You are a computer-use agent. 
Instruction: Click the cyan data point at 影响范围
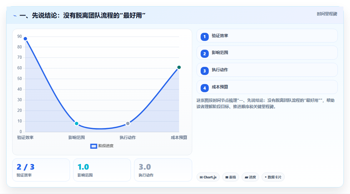point(77,123)
